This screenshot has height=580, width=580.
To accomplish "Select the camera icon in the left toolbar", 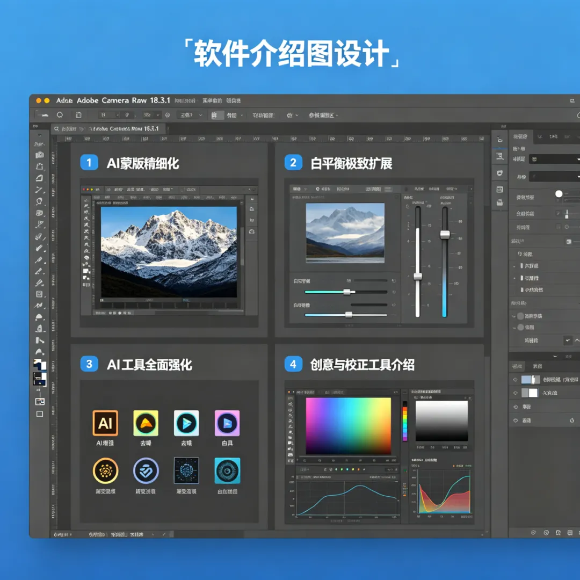I will (x=40, y=155).
